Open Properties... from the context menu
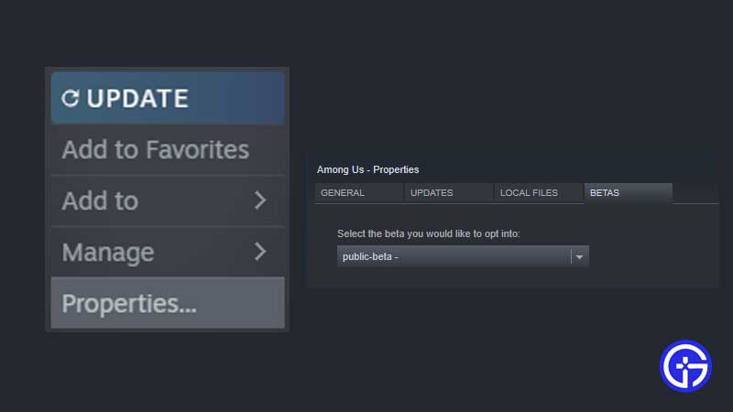This screenshot has width=733, height=412. tap(129, 303)
